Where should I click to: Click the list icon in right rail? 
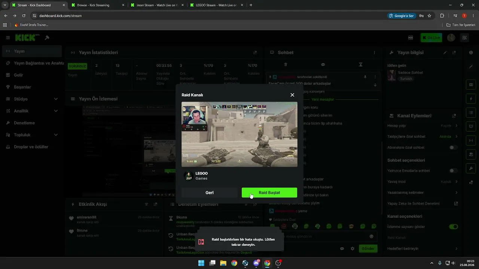tap(471, 112)
